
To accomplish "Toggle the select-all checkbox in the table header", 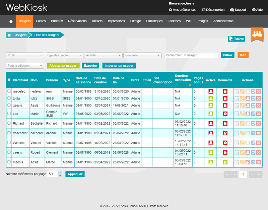I will click(x=9, y=80).
